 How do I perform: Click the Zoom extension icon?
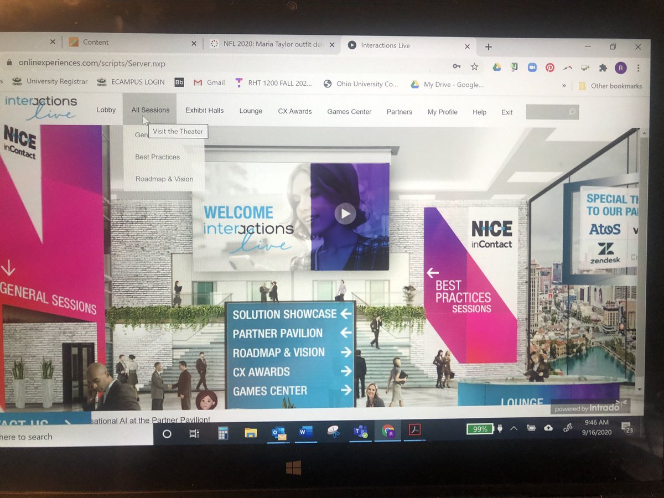(x=532, y=67)
